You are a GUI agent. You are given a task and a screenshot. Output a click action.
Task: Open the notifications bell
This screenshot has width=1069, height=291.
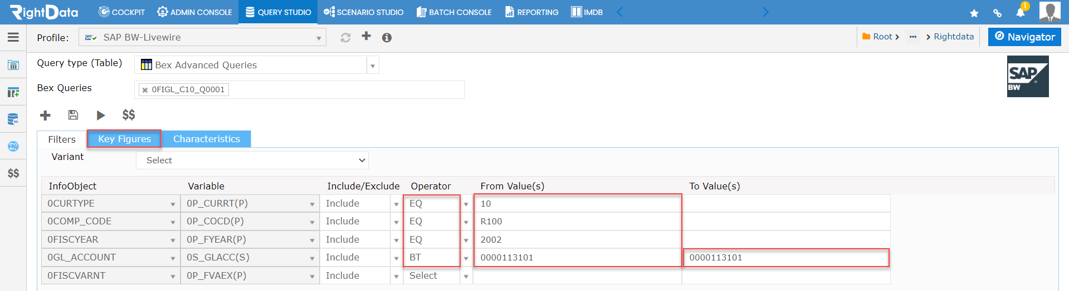1021,12
